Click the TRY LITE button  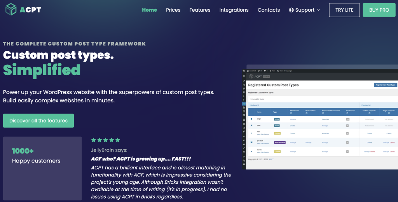[x=344, y=10]
